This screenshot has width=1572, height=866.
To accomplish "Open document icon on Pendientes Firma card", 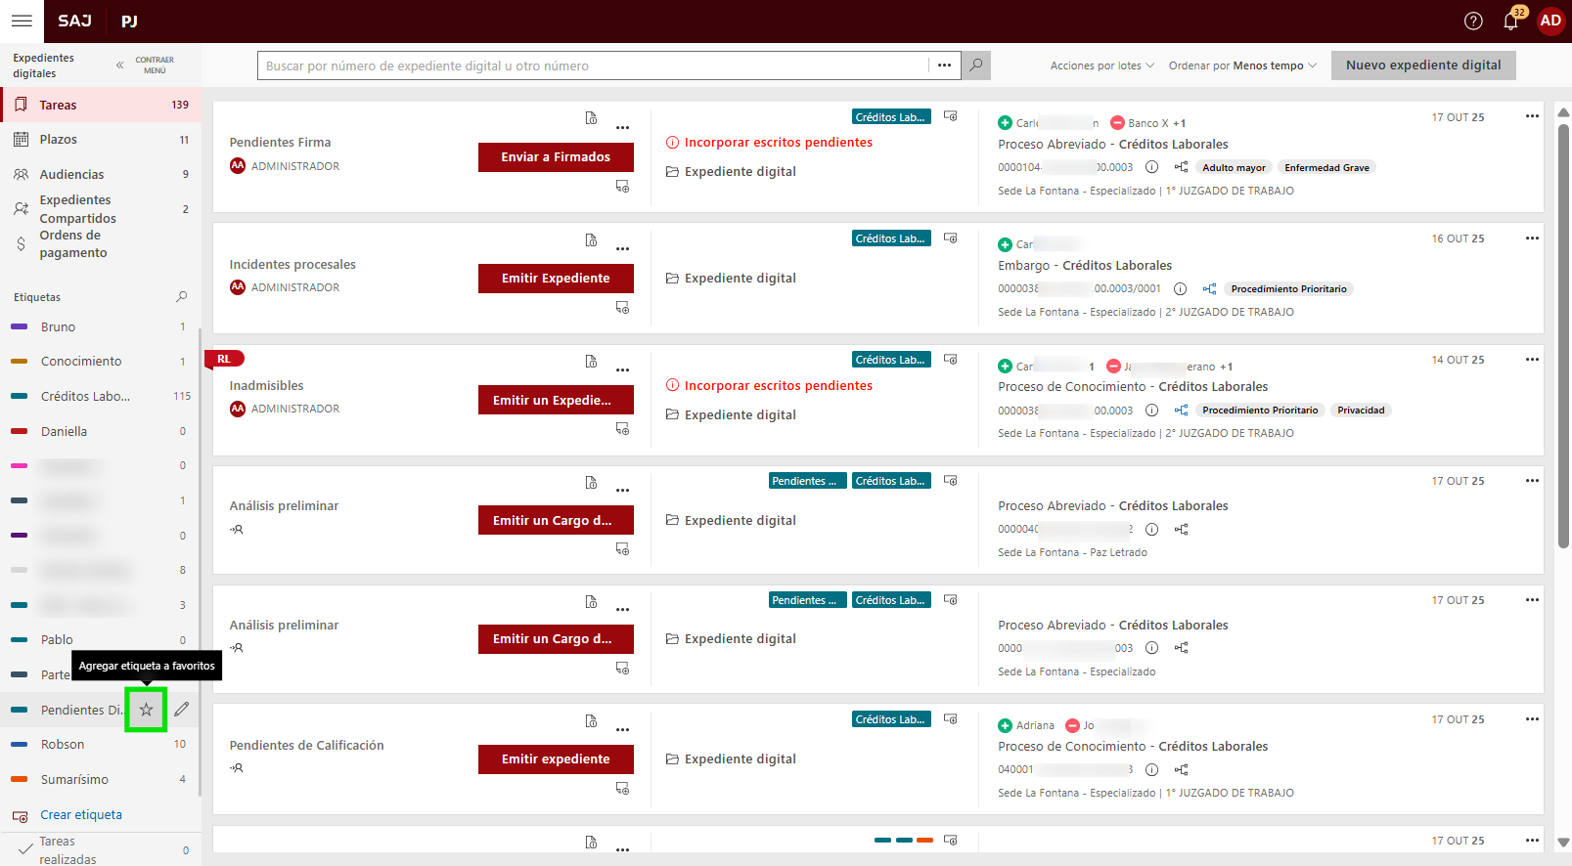I will [x=591, y=118].
